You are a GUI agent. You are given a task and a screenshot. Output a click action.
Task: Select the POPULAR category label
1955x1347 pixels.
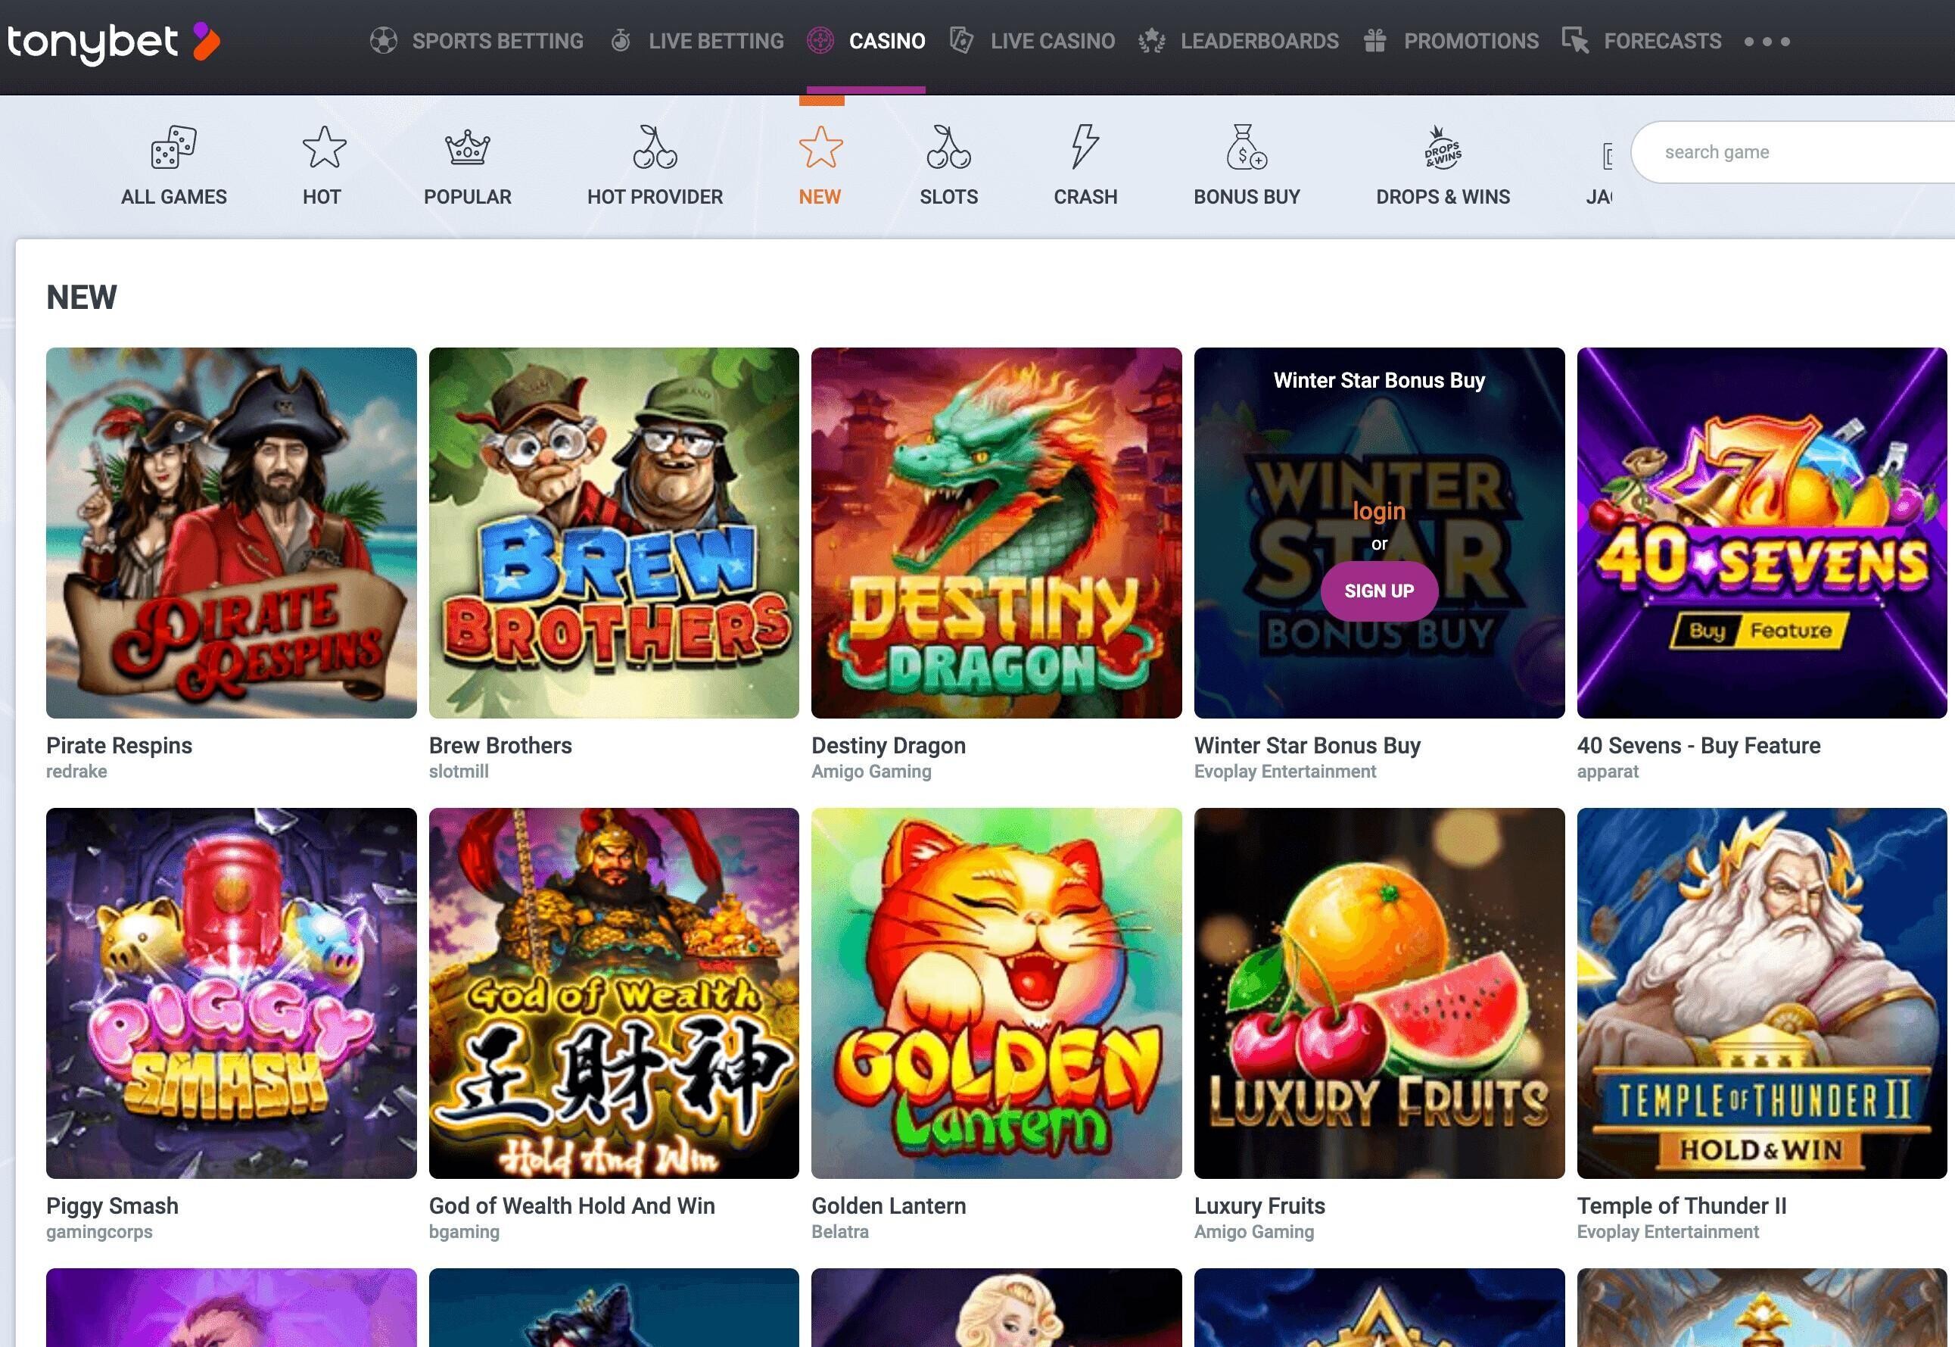(x=467, y=197)
